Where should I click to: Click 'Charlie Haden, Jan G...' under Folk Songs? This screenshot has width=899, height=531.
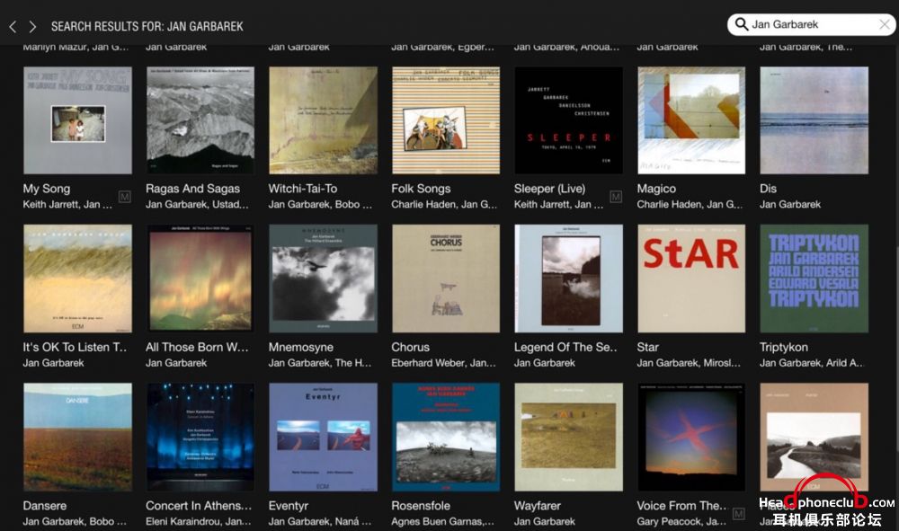click(444, 205)
